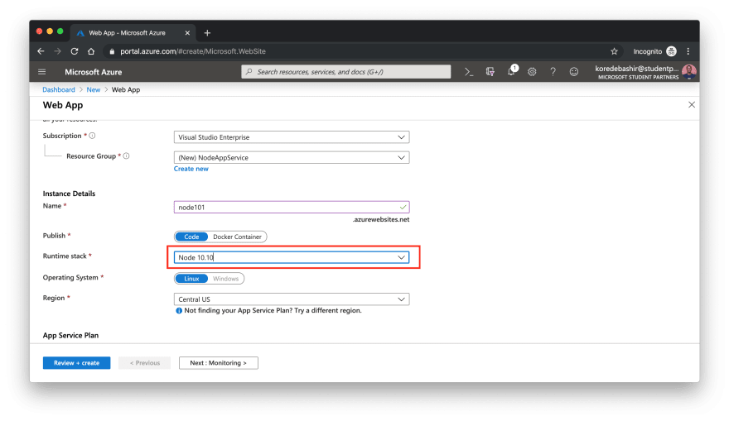This screenshot has width=729, height=421.
Task: Go back in browser history
Action: tap(41, 51)
